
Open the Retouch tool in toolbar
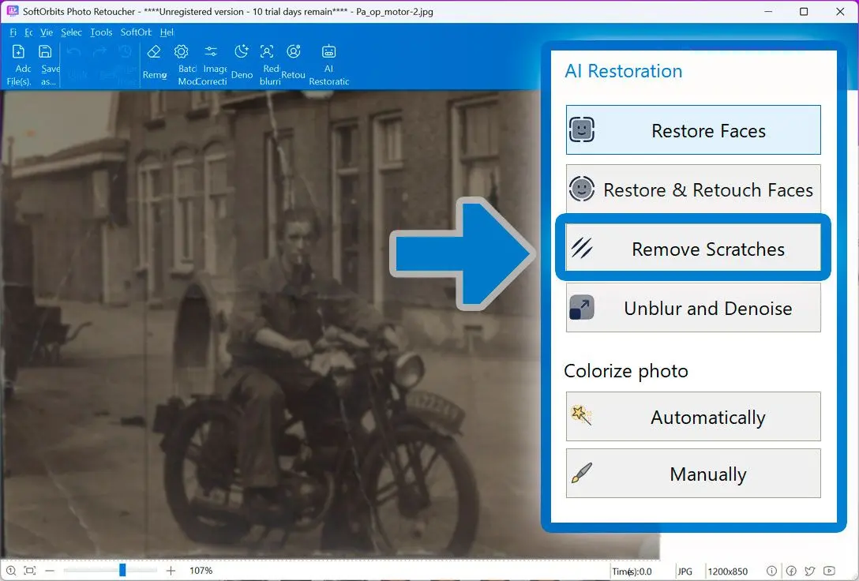294,53
